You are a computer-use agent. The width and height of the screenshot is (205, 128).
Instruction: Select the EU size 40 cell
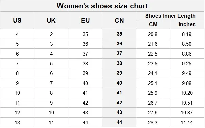(x=85, y=83)
